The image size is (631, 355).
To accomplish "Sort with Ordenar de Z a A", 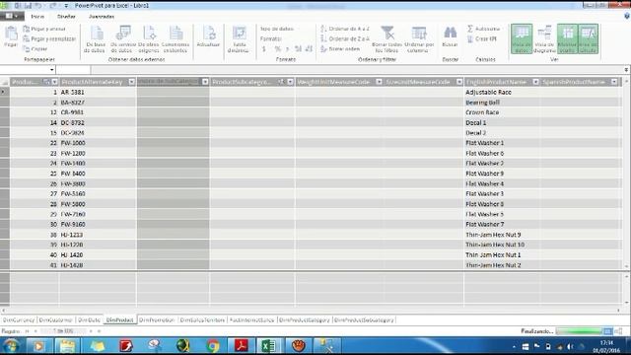I will point(345,38).
